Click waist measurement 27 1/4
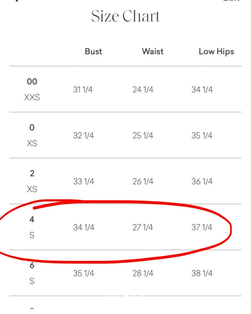The image size is (251, 314). point(143,227)
